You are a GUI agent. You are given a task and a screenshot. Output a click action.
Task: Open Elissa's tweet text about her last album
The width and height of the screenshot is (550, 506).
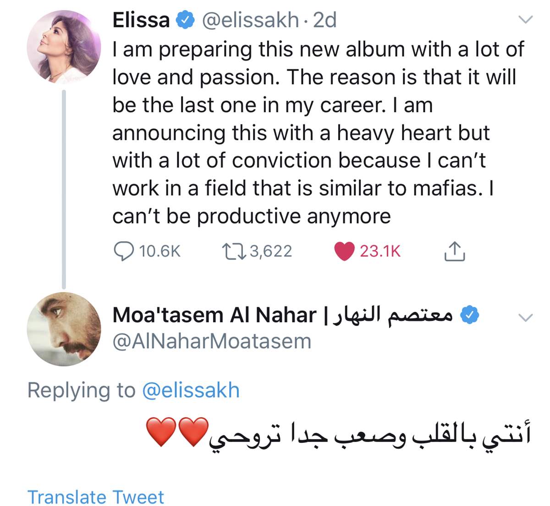[316, 133]
